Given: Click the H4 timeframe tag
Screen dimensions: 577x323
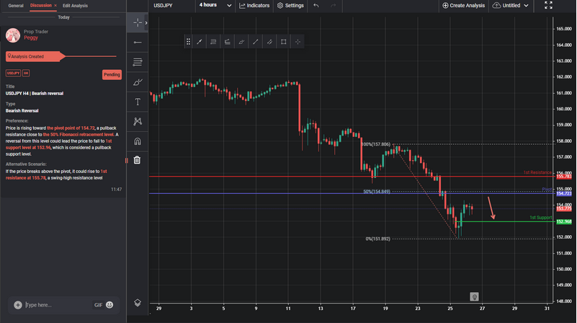Looking at the screenshot, I should [26, 74].
